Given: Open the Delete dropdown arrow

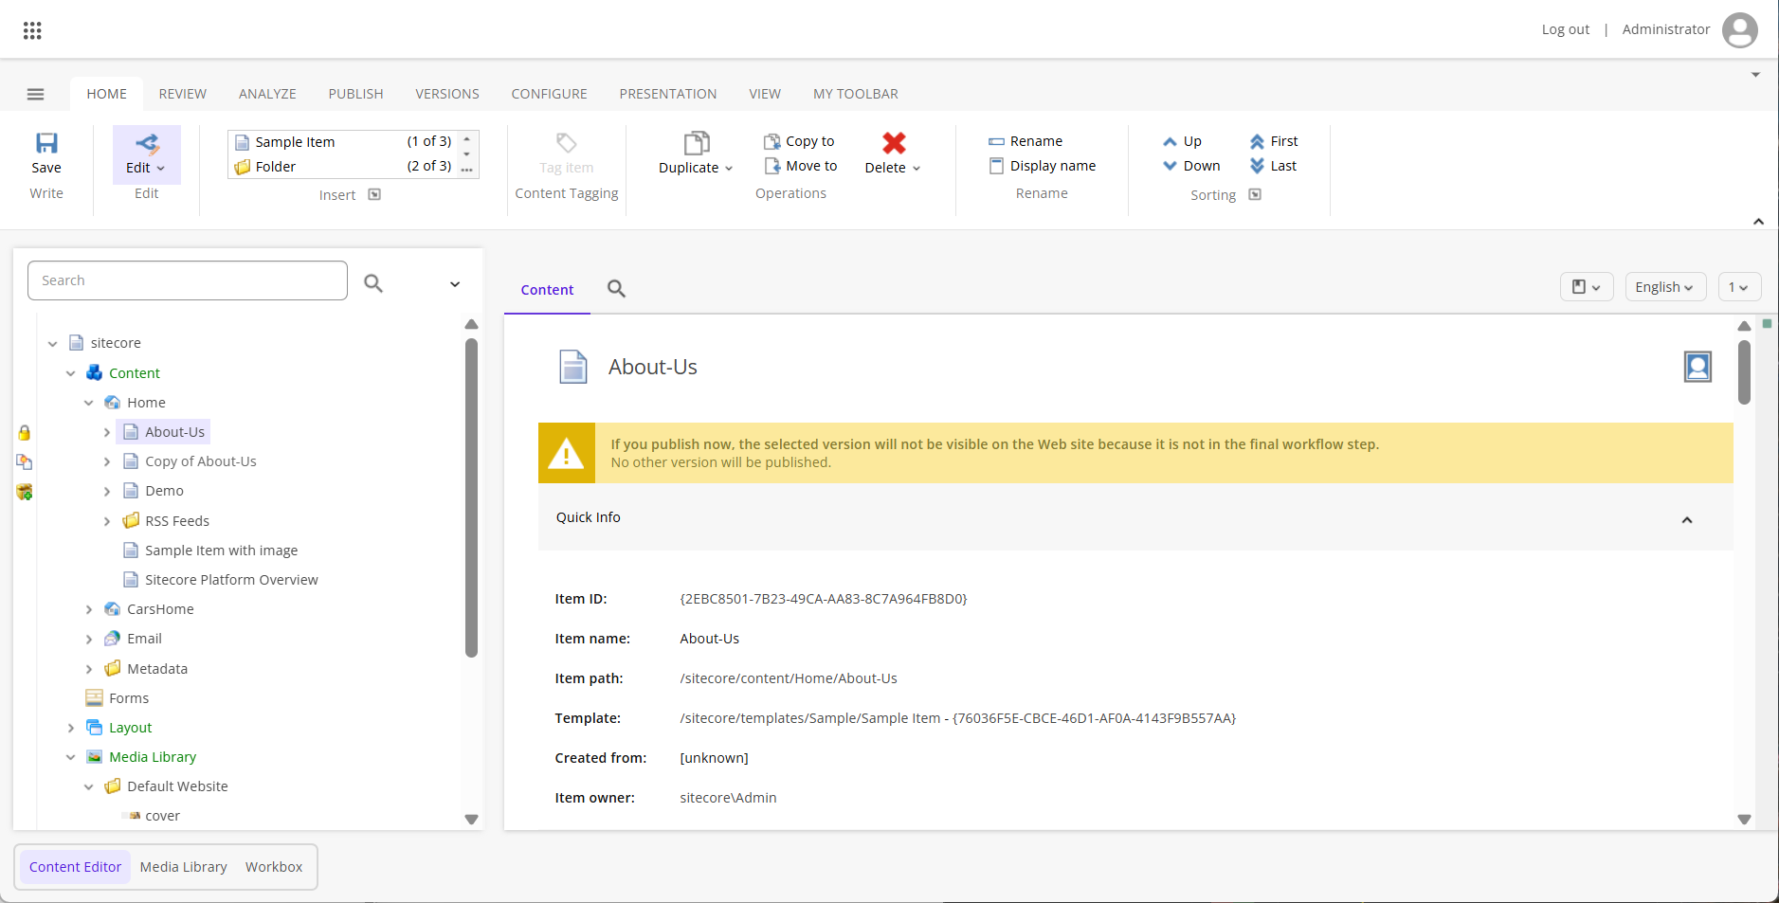Looking at the screenshot, I should click(917, 169).
